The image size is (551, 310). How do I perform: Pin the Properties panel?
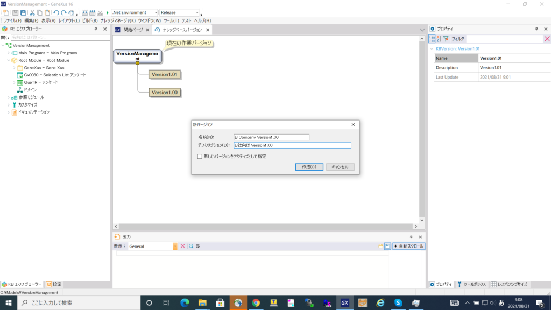tap(536, 29)
